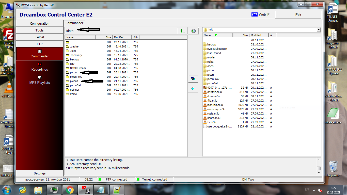
Task: Click the go up one directory button
Action: 182,31
